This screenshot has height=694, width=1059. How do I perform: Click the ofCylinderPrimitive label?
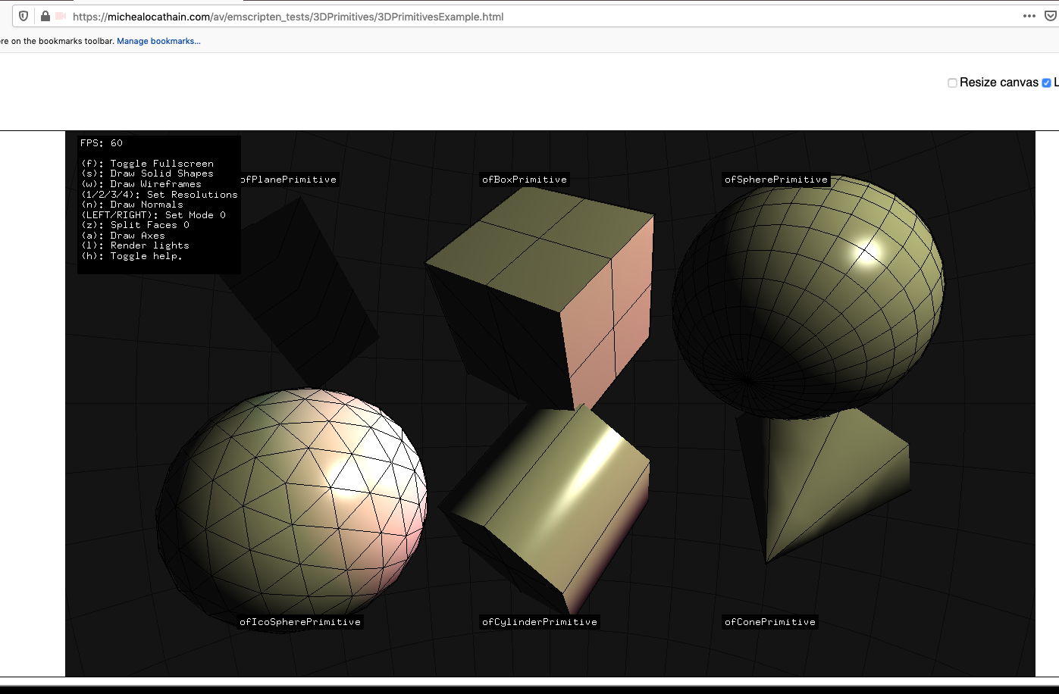(x=539, y=621)
